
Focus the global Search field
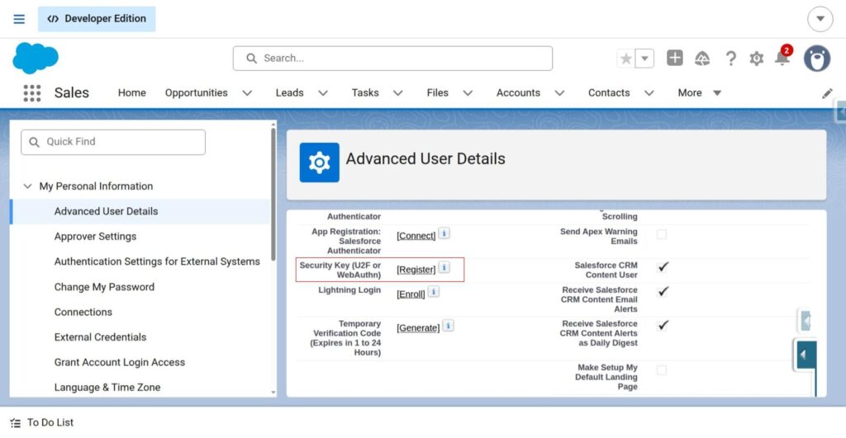click(392, 59)
